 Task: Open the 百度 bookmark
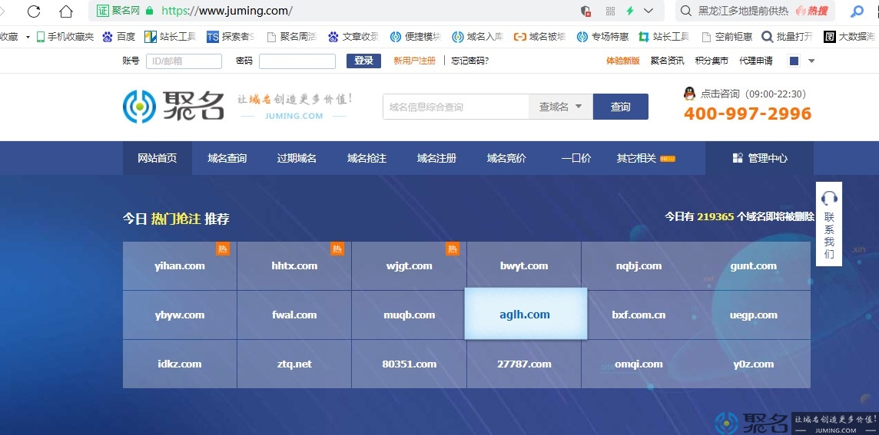coord(119,36)
